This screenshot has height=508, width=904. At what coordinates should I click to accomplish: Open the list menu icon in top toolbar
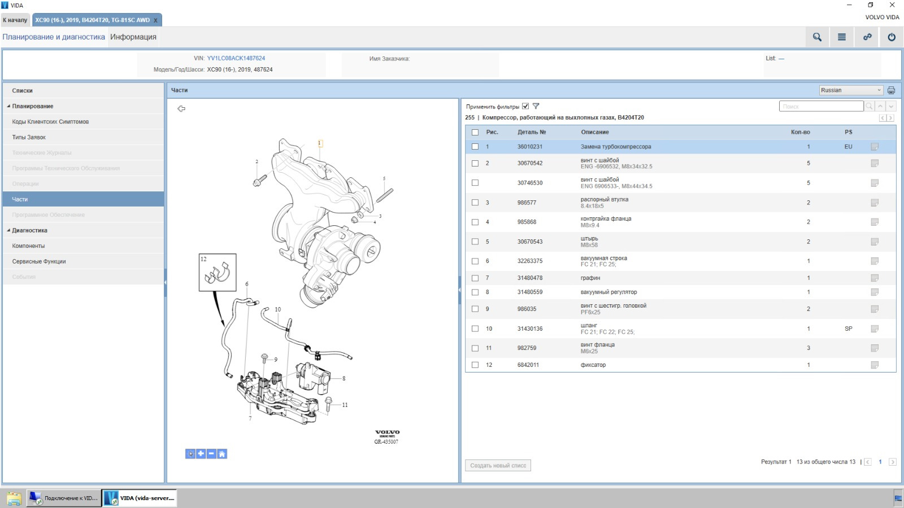[842, 37]
